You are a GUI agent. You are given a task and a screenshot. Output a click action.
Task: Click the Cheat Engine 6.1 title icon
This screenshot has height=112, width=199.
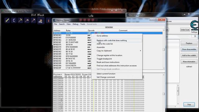click(128, 15)
